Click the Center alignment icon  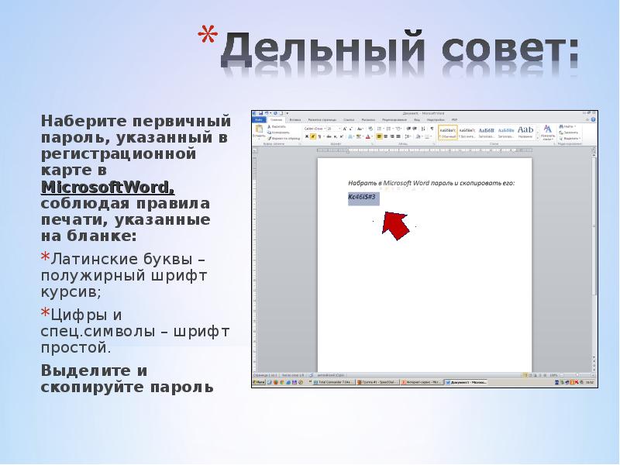(x=385, y=136)
